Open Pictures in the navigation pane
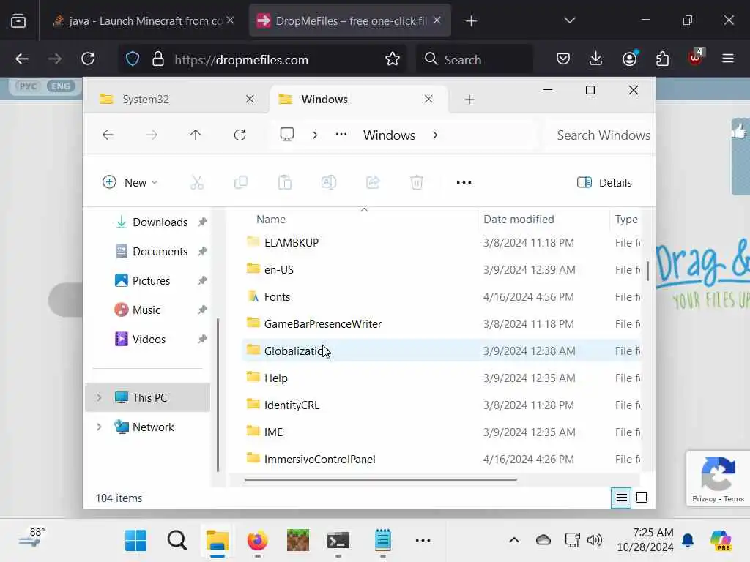Image resolution: width=750 pixels, height=562 pixels. (x=151, y=280)
